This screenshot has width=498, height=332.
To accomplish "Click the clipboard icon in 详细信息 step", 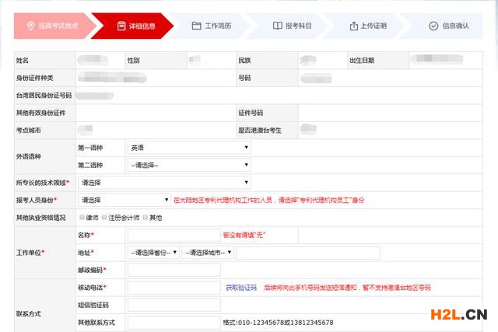I will pos(121,26).
